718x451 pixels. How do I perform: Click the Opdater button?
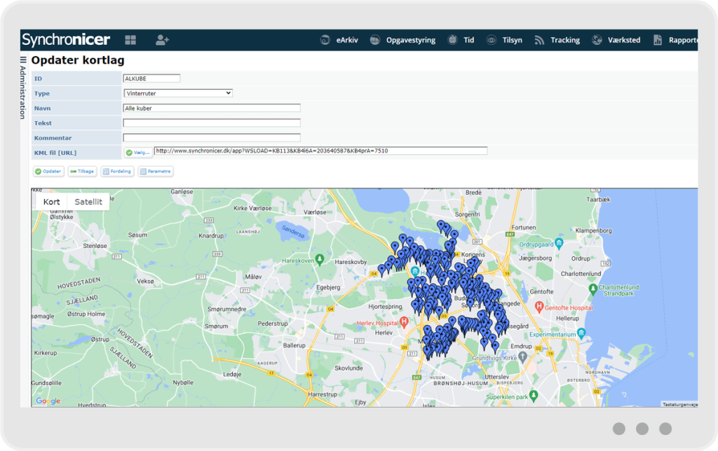(48, 172)
